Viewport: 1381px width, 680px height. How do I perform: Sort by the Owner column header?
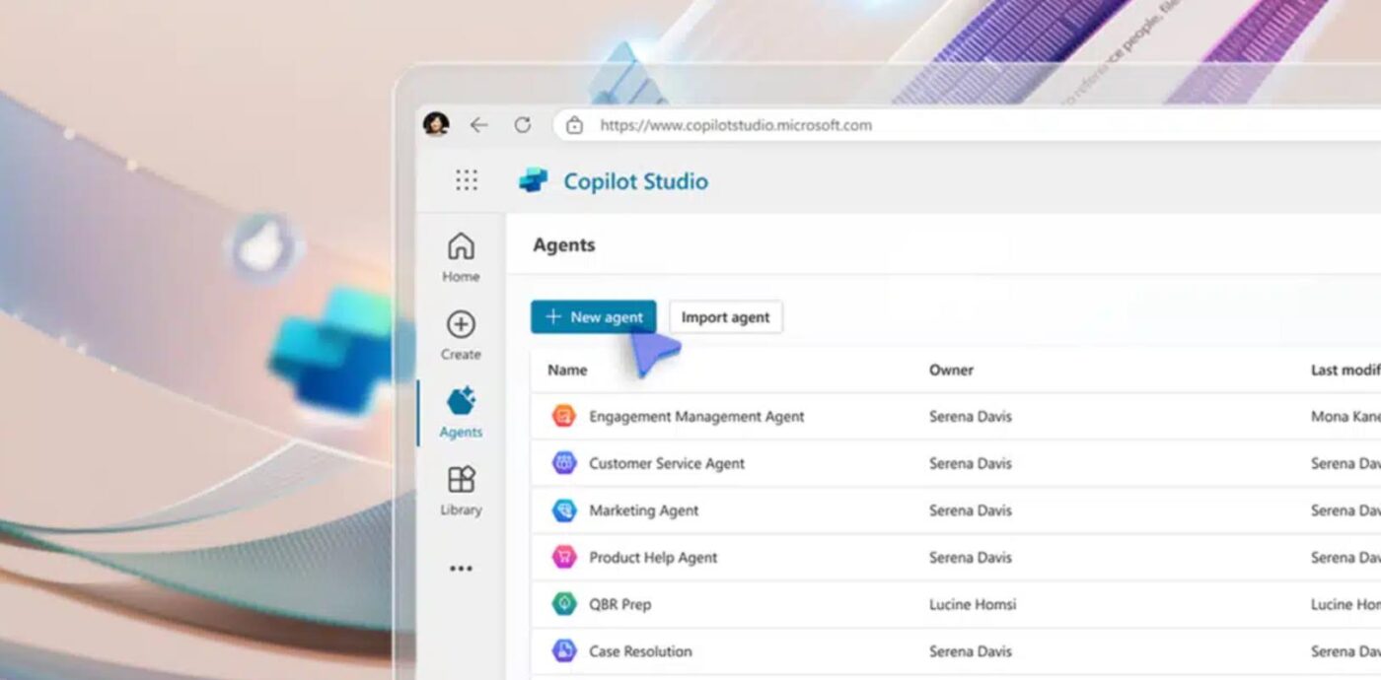tap(951, 371)
